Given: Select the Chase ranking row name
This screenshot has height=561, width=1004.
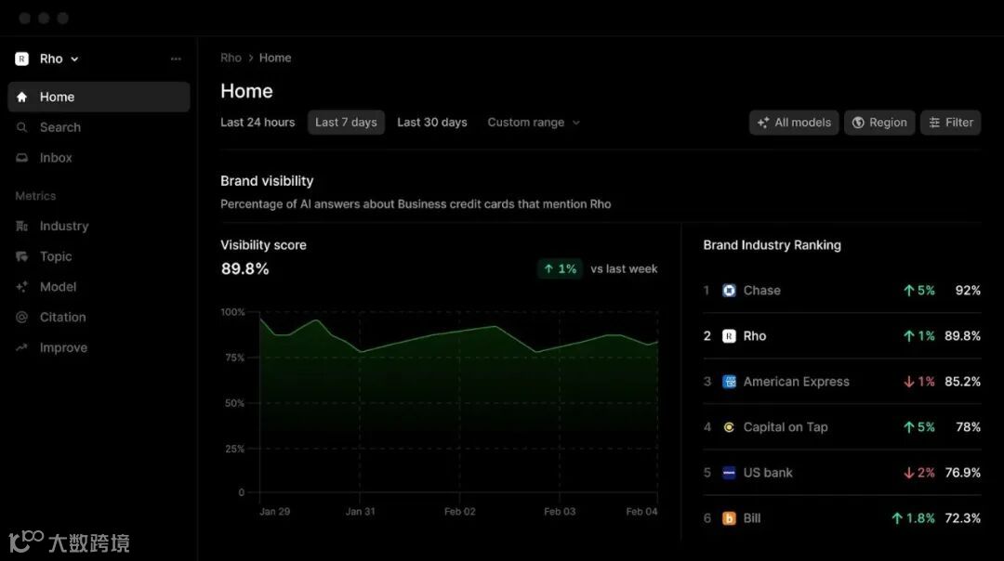Looking at the screenshot, I should tap(761, 291).
